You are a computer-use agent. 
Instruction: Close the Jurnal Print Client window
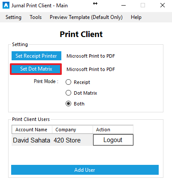(x=163, y=6)
